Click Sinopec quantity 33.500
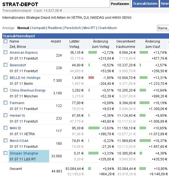The height and width of the screenshot is (180, 169). (57, 156)
